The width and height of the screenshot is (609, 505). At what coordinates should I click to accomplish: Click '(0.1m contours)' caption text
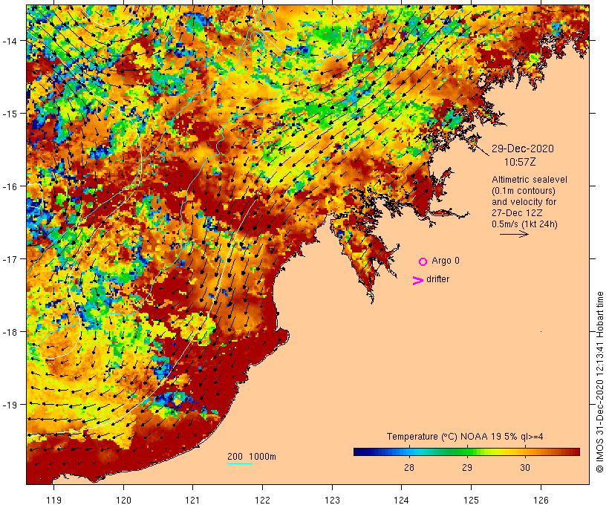pos(524,191)
